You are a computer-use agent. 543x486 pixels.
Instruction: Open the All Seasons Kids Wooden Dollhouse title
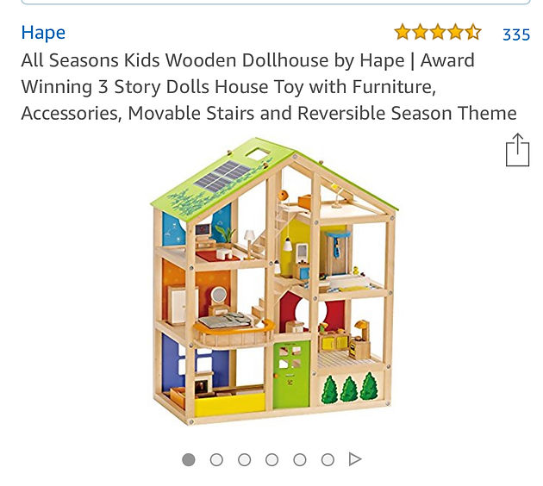[269, 86]
